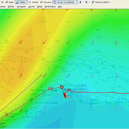129x129 pixels.
Task: Select waypoint W002 circle on chart
Action: (x=50, y=89)
